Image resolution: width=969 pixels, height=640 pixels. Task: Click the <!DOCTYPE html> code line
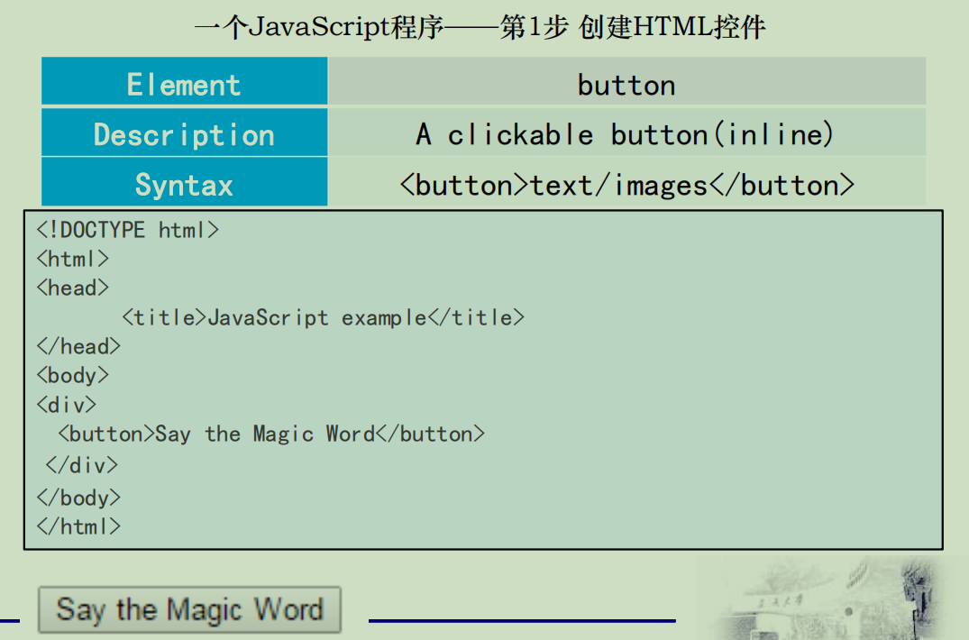pyautogui.click(x=128, y=230)
